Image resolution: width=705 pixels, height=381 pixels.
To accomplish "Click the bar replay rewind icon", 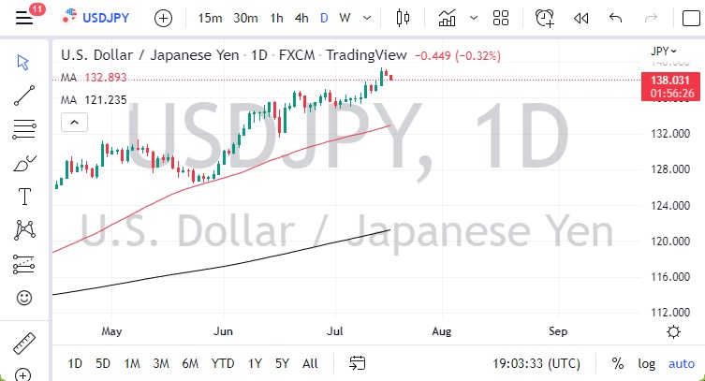I will click(580, 18).
